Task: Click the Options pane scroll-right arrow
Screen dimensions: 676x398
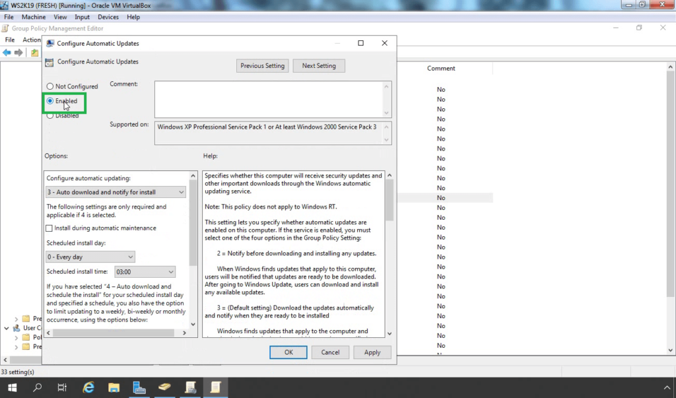Action: (185, 333)
